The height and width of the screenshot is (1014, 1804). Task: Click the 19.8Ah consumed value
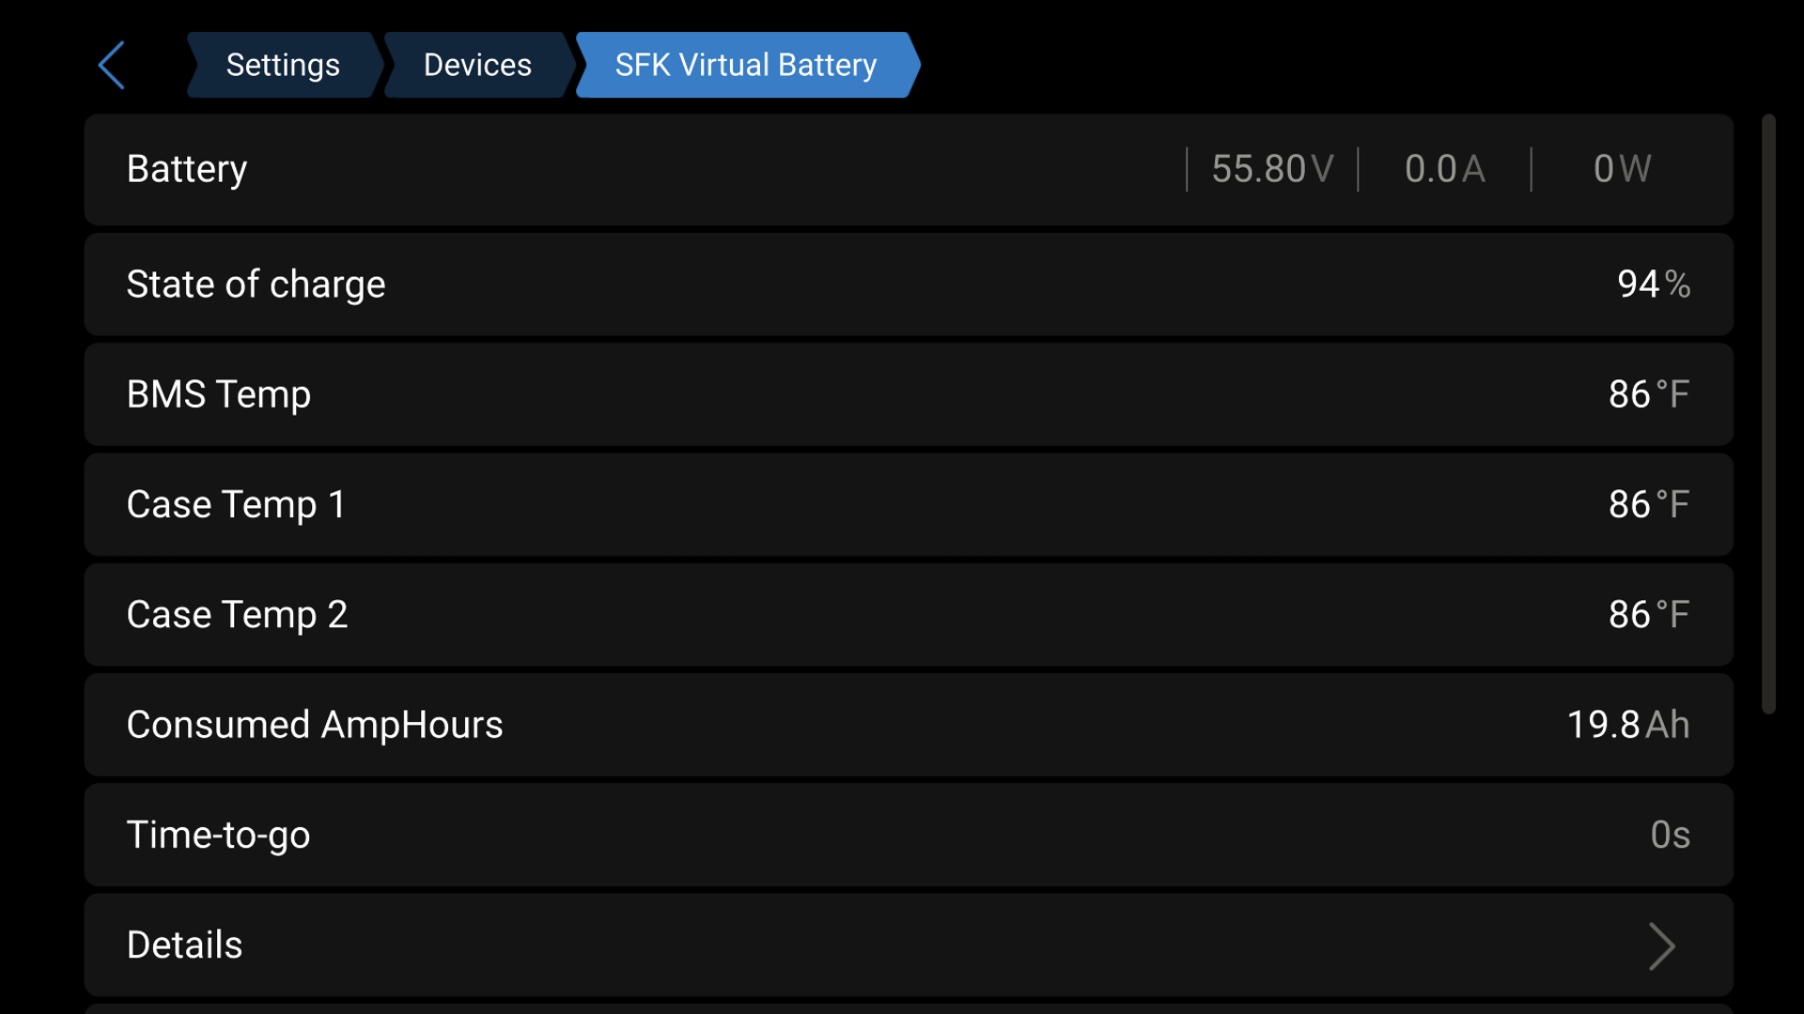coord(1627,725)
